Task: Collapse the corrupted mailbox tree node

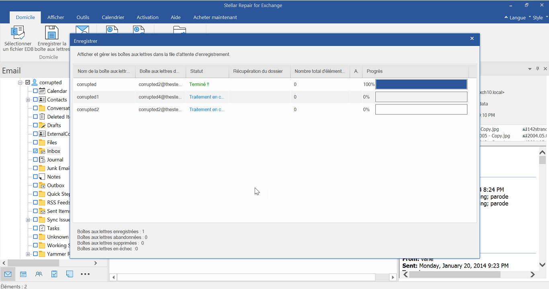Action: pos(20,82)
